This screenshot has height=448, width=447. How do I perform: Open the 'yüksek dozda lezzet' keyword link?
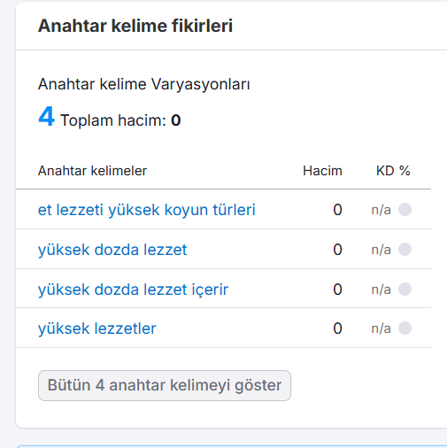click(112, 250)
